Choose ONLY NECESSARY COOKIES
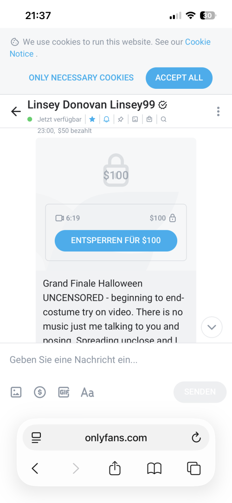 click(81, 78)
